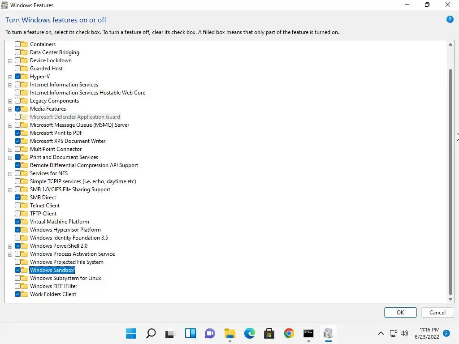This screenshot has height=344, width=459.
Task: Switch to the Command Prompt taskbar icon
Action: click(308, 333)
